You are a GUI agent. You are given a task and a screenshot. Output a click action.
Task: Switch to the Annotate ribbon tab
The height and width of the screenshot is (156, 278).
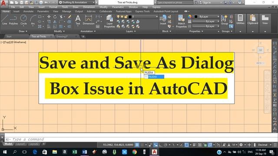coord(28,11)
